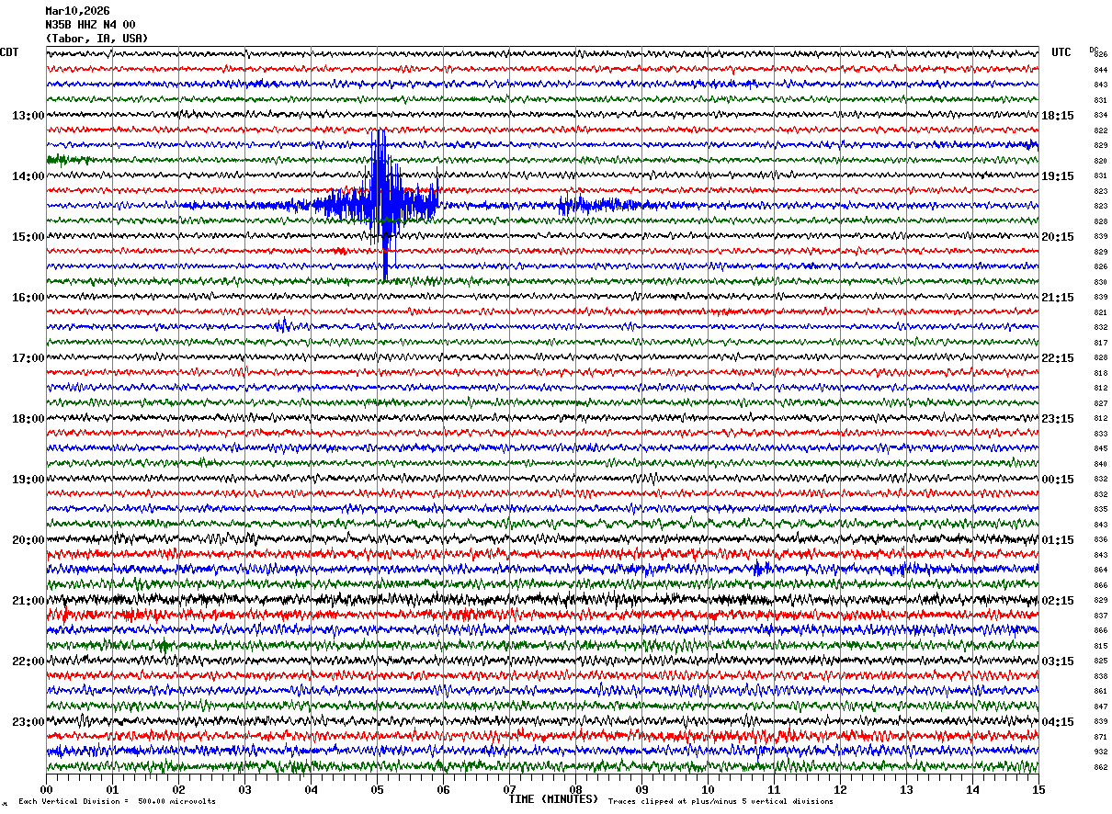Click the 03 minute tick label on the bottom axis

point(244,789)
